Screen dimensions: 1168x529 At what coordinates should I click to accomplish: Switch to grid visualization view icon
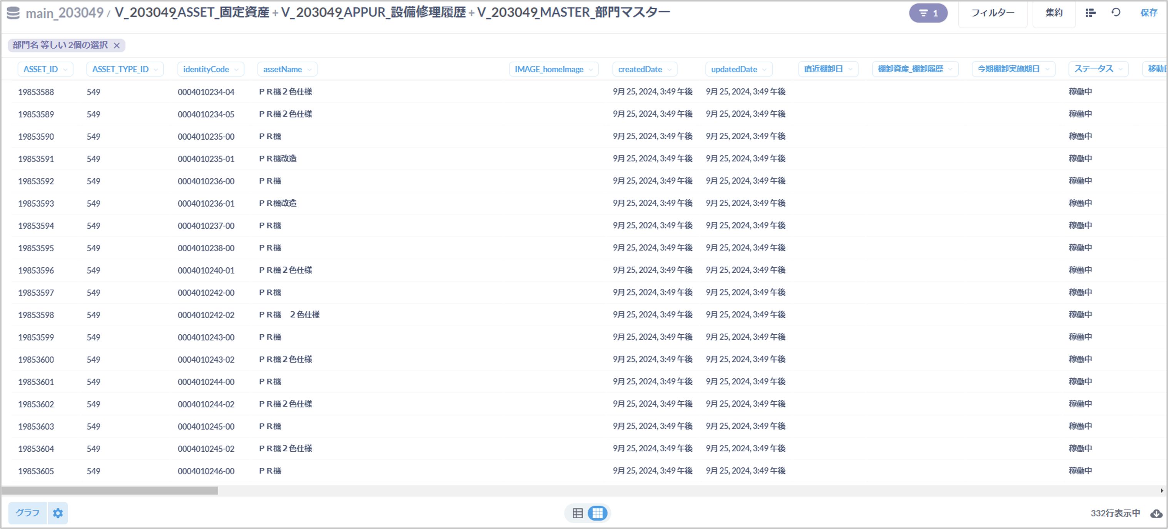click(x=598, y=513)
